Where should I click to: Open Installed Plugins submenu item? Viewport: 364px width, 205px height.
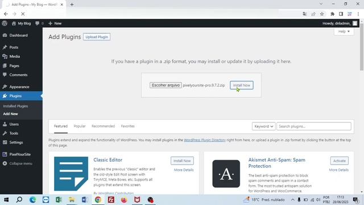coord(15,106)
